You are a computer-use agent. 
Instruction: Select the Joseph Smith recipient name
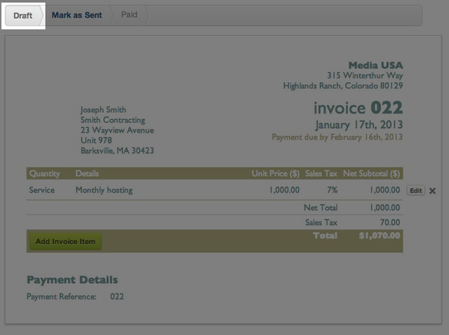[x=103, y=110]
